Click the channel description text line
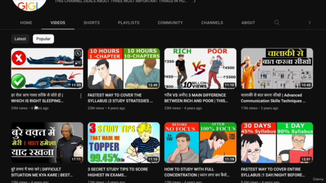Screen dimensions: 326x183 121,2
